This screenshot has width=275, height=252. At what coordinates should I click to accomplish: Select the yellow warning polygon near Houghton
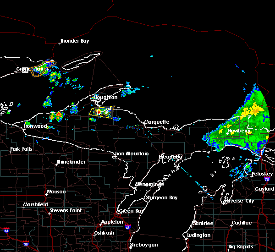point(102,112)
